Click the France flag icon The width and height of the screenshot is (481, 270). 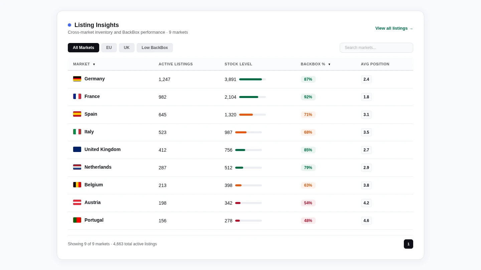(x=77, y=96)
